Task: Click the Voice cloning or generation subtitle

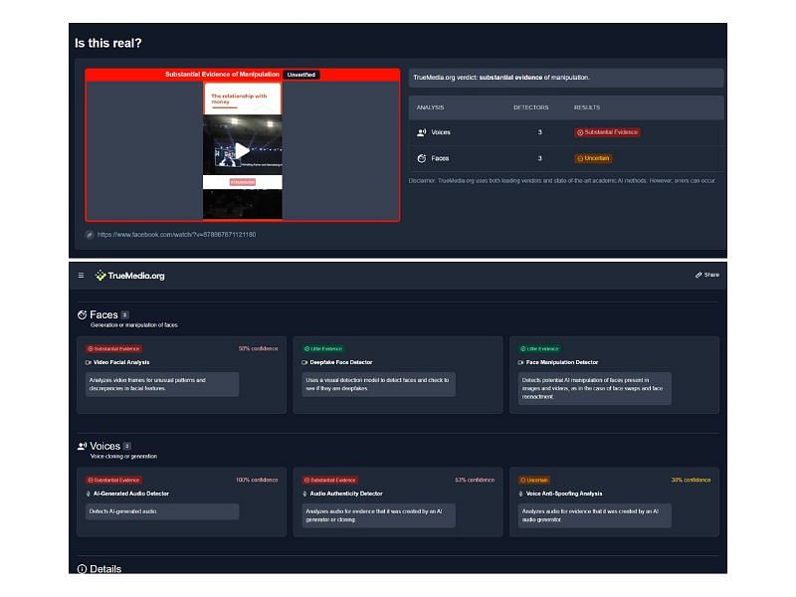Action: (123, 457)
